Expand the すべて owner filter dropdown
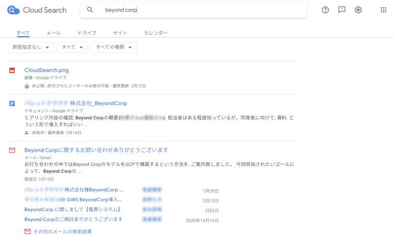The image size is (394, 241). [72, 48]
